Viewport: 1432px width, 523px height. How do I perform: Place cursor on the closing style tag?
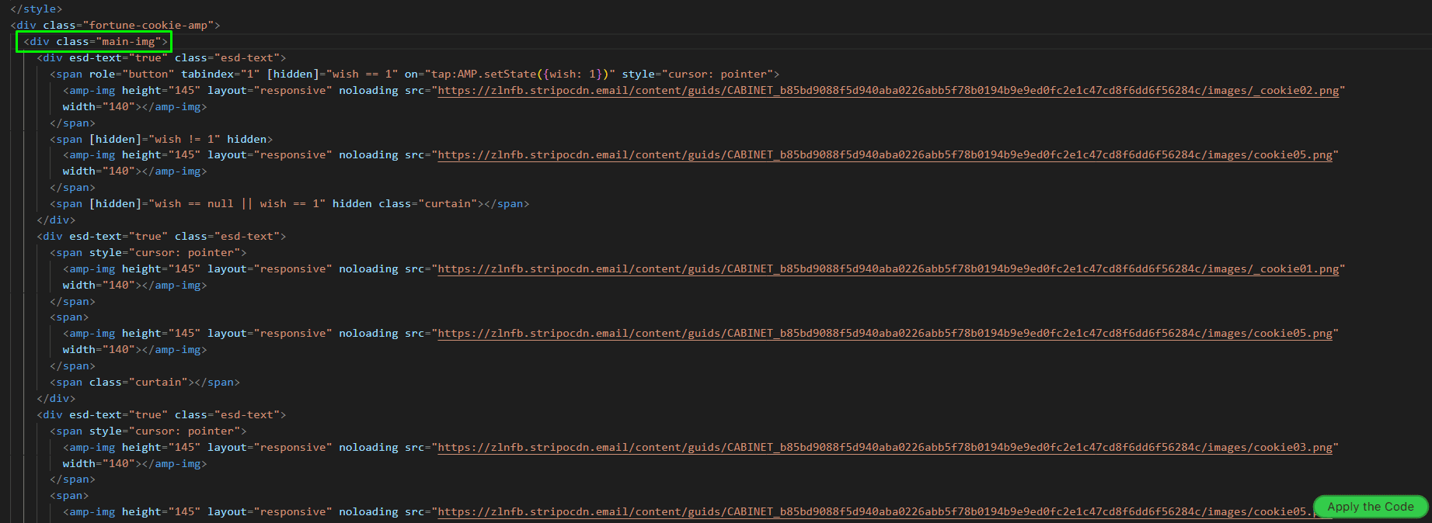(36, 9)
